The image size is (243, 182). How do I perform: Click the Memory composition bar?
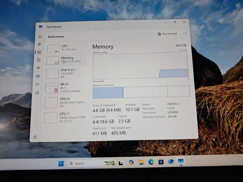click(x=141, y=92)
